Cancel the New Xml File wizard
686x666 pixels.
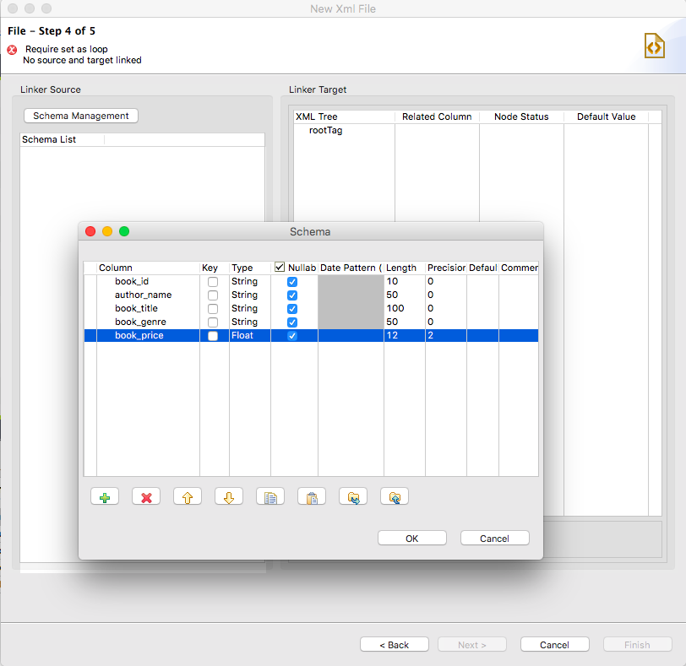[554, 644]
